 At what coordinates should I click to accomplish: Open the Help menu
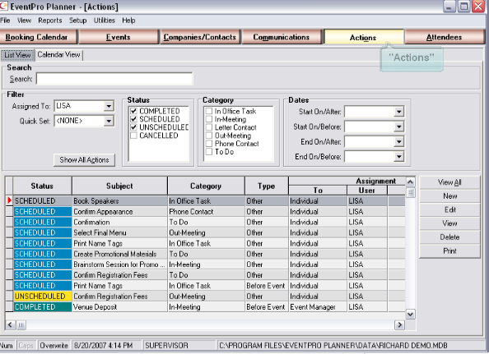tap(128, 21)
